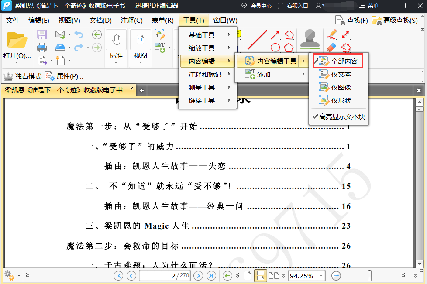Open dropdown arrow beside the new document icon
The height and width of the screenshot is (284, 427).
point(70,60)
